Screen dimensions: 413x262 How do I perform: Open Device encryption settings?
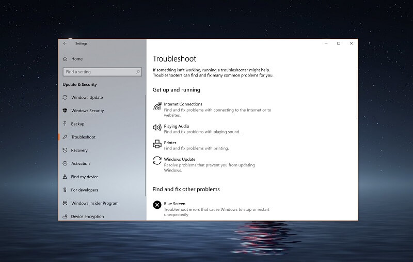[87, 217]
